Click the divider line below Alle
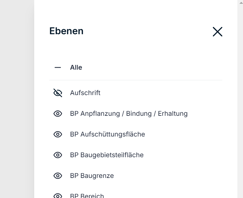The width and height of the screenshot is (243, 198). point(136,80)
